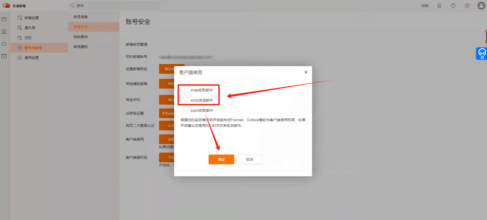Click the orange button beside 绑定辅助邮箱
Viewport: 487px width, 220px height.
pyautogui.click(x=167, y=84)
